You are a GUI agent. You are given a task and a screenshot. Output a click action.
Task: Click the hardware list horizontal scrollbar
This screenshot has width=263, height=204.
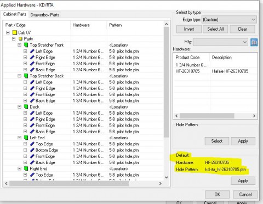[x=215, y=116]
